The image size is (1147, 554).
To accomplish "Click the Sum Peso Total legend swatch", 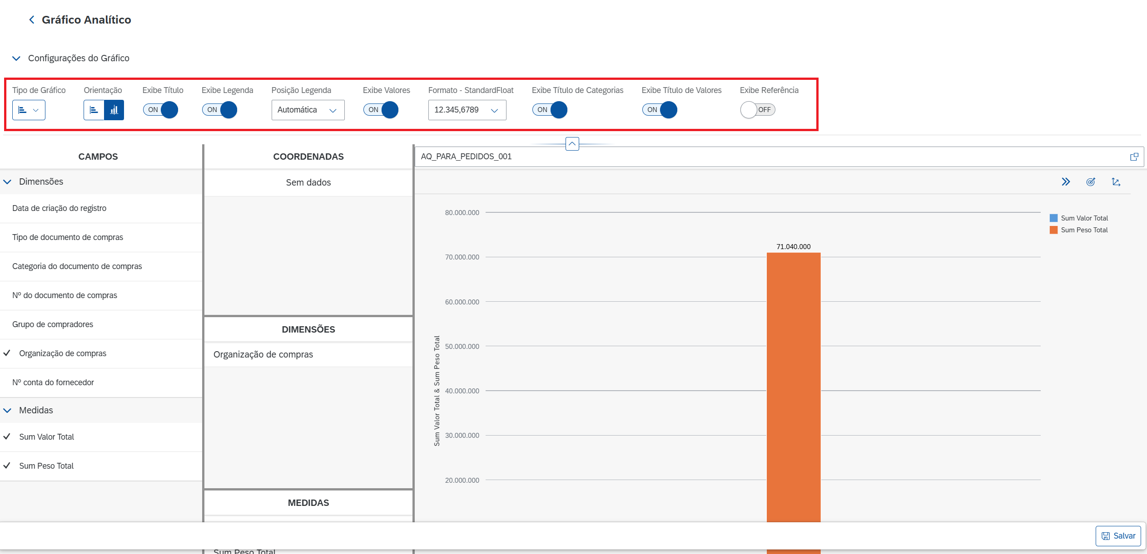I will point(1054,230).
